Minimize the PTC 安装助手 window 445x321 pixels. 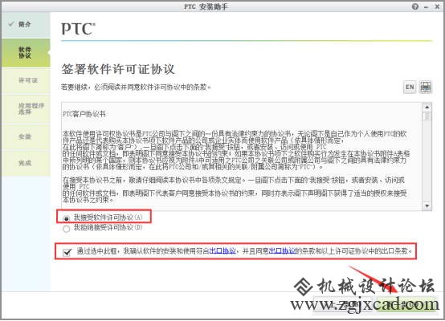[x=426, y=6]
